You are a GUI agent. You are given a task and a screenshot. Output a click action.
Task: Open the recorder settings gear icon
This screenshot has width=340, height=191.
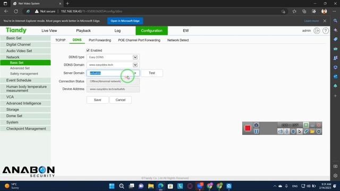[x=319, y=132]
